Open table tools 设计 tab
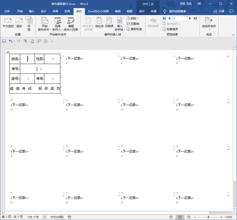The width and height of the screenshot is (237, 220). pyautogui.click(x=141, y=11)
